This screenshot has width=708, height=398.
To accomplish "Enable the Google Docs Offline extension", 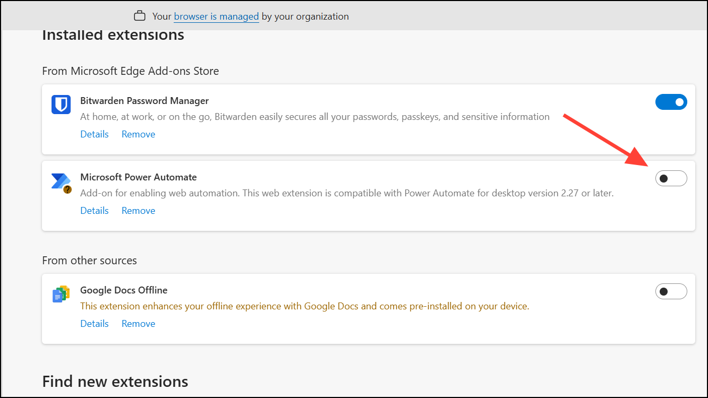I will pyautogui.click(x=671, y=291).
